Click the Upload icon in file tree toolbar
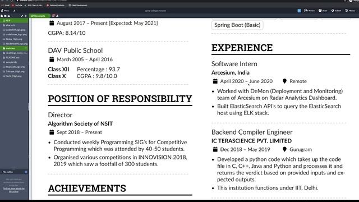 (9, 16)
